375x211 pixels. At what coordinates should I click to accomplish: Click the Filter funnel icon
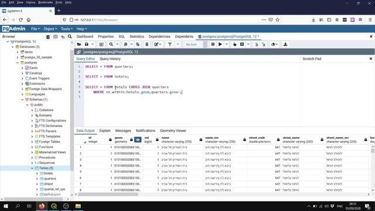click(x=170, y=45)
